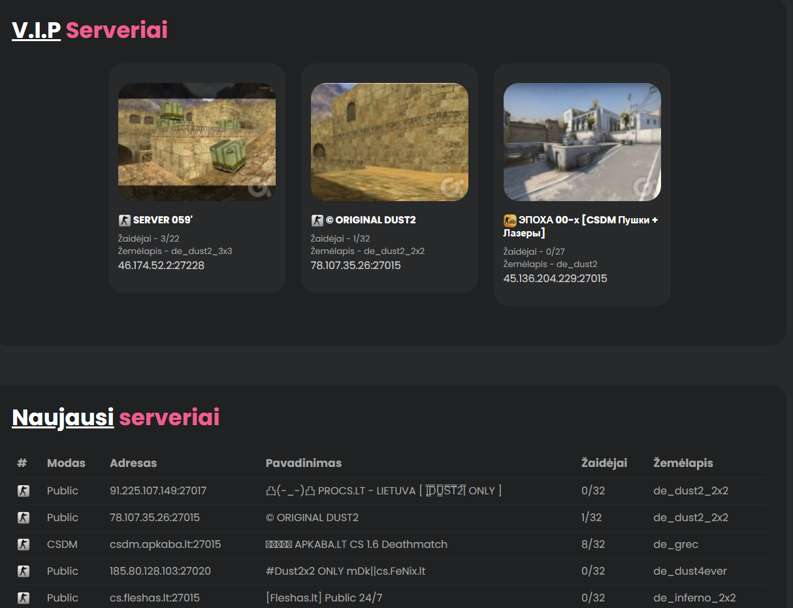Open the [Fleshas.lt] Public 24/7 name
793x608 pixels.
point(324,598)
